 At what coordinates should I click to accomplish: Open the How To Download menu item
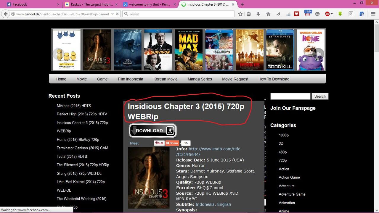(x=274, y=79)
